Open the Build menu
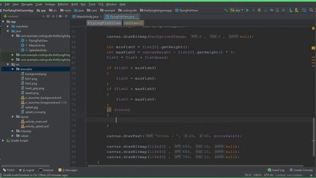316x178 pixels. pos(75,4)
